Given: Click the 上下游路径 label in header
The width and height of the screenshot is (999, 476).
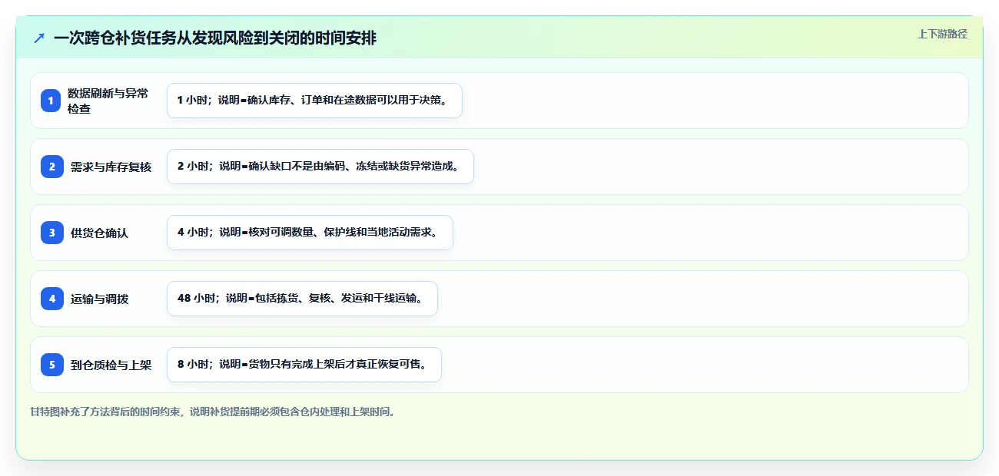Looking at the screenshot, I should pyautogui.click(x=942, y=34).
